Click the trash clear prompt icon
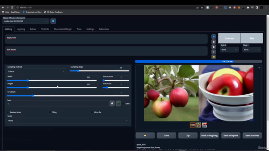The height and width of the screenshot is (151, 269). click(x=214, y=52)
